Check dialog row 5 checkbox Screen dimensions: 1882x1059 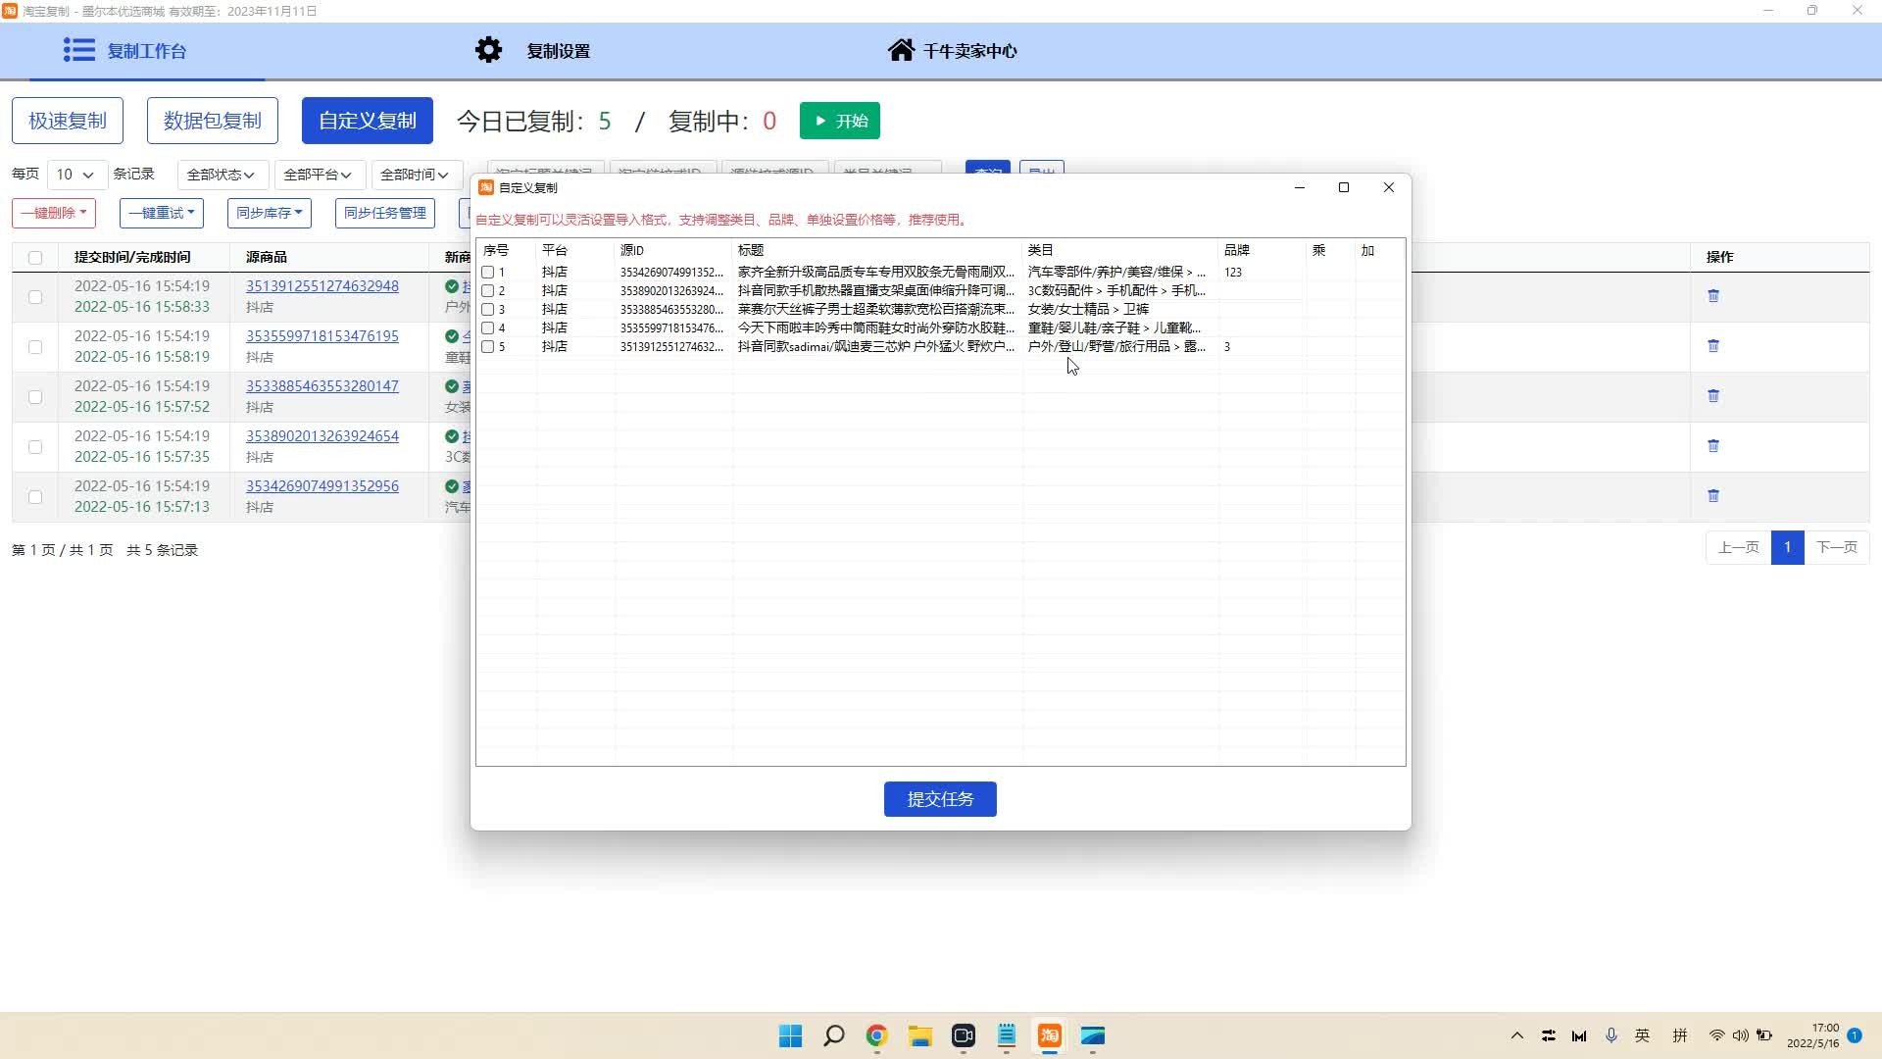[487, 347]
